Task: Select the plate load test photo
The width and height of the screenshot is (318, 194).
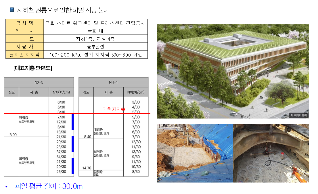Action: 271,153
